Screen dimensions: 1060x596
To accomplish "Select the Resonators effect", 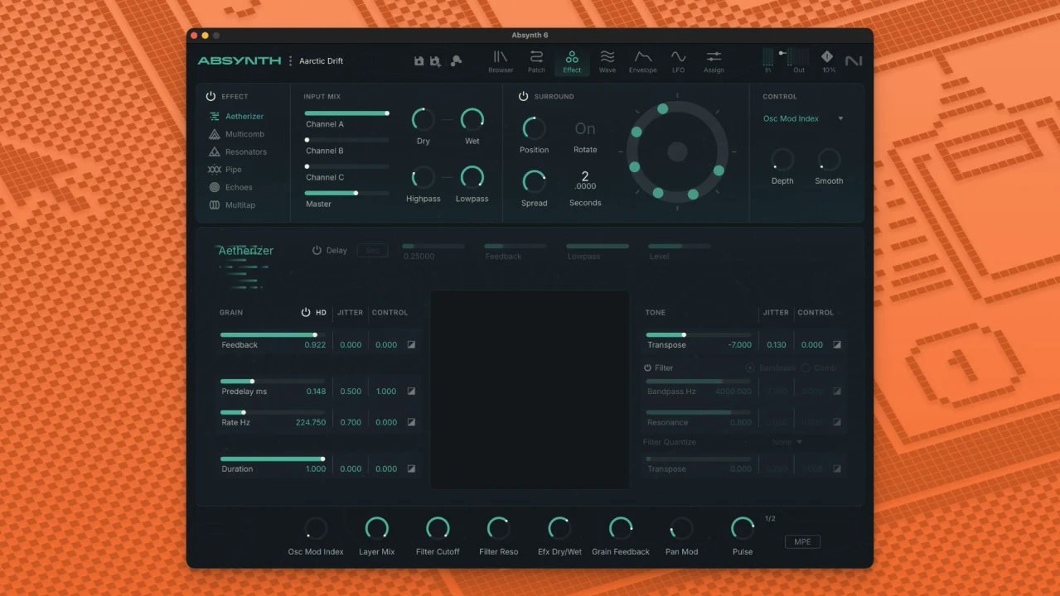I will point(238,152).
